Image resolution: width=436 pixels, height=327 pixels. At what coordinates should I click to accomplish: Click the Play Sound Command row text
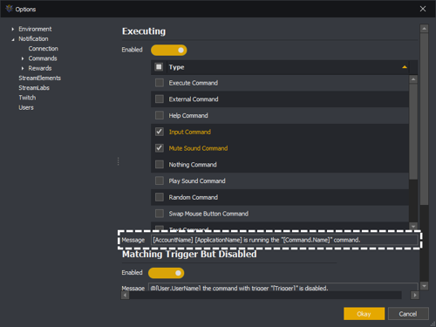197,181
